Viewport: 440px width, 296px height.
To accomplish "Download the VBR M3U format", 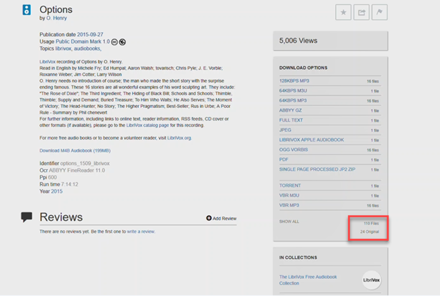I will click(289, 195).
